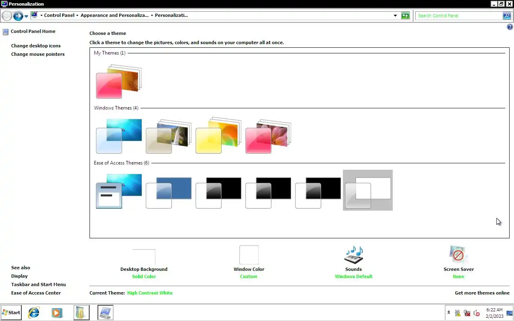Click the Show desktop button
The image size is (514, 321).
tap(510, 313)
